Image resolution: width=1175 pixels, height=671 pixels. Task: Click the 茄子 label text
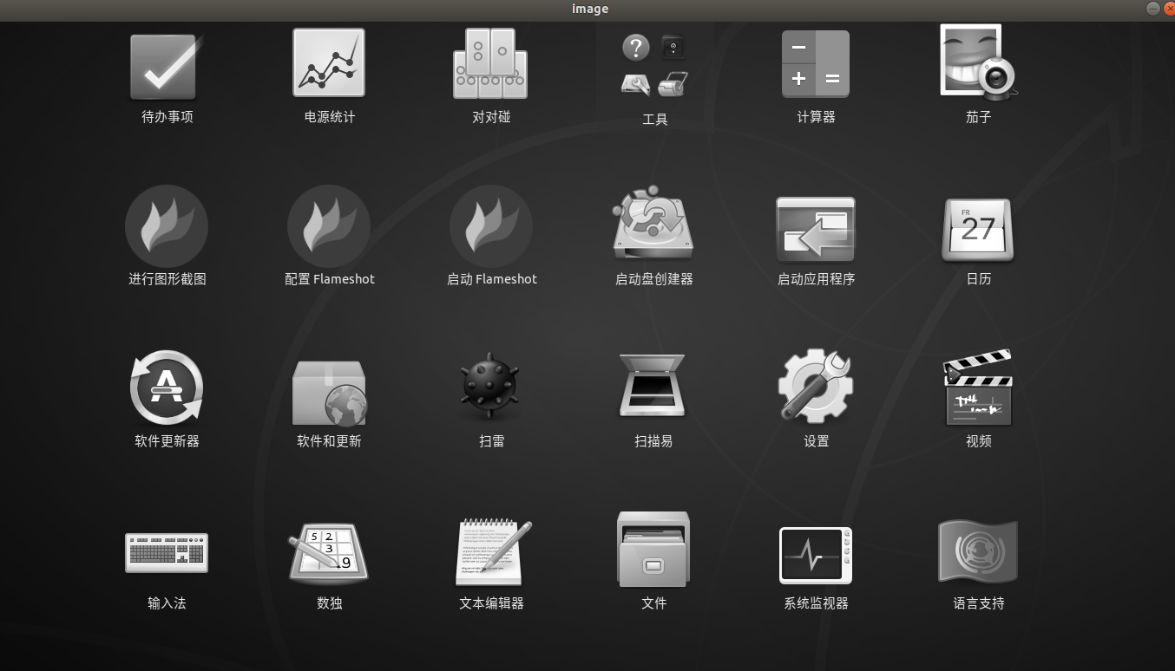[979, 117]
